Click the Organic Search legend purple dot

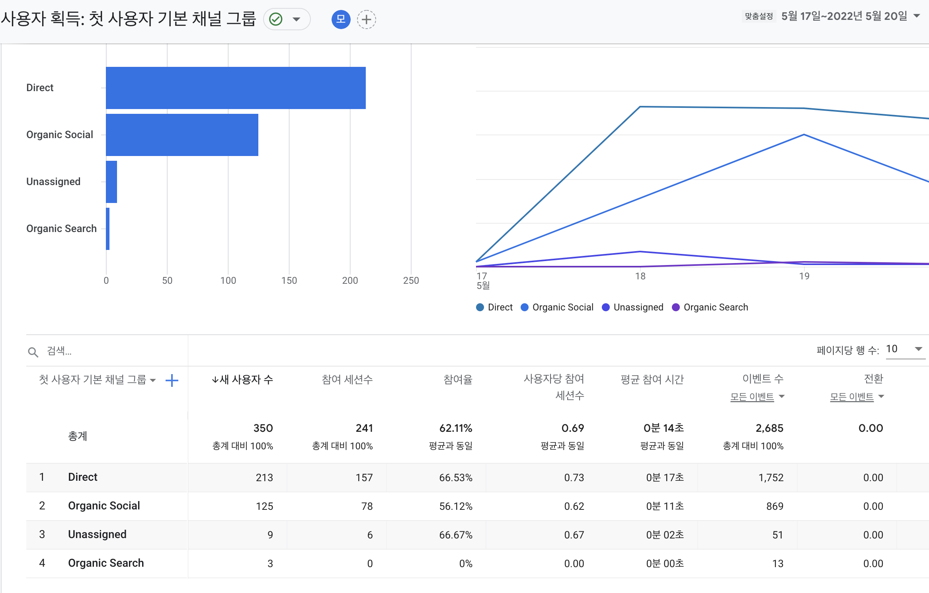pos(675,307)
